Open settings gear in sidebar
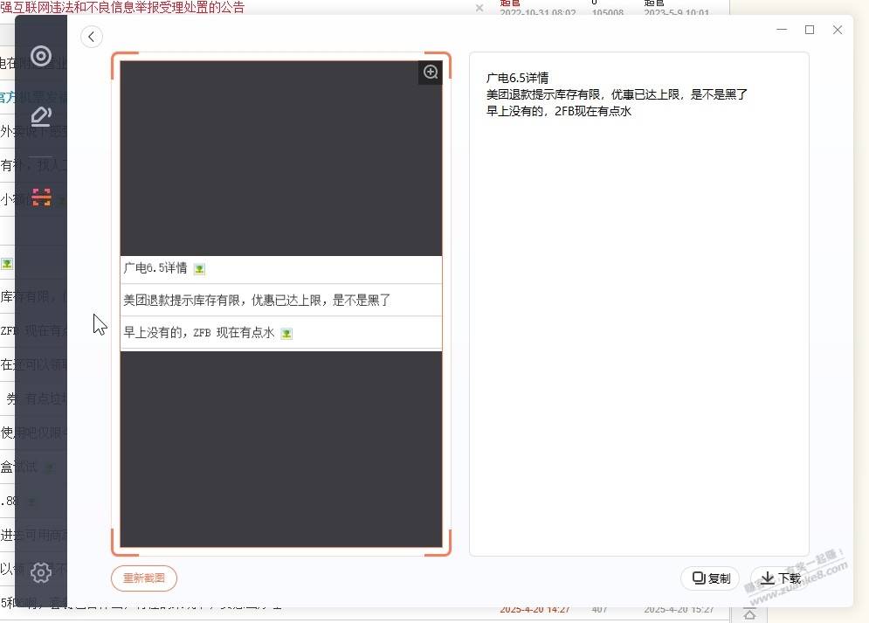869x623 pixels. [x=41, y=572]
